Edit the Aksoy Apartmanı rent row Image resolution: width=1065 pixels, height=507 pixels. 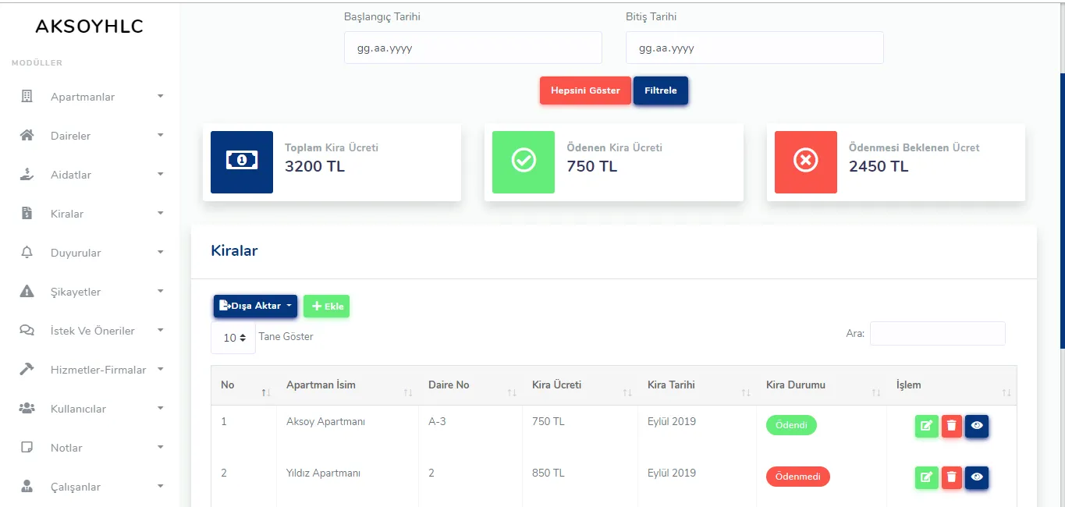[927, 426]
